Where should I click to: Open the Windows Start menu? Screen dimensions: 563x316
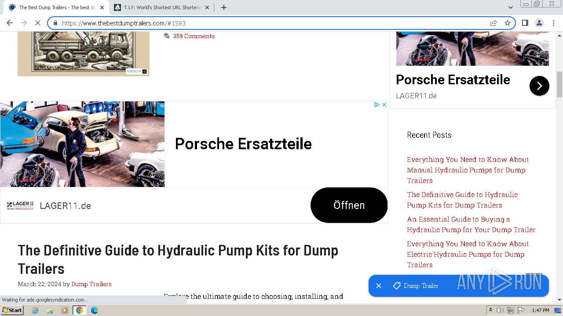pyautogui.click(x=12, y=310)
